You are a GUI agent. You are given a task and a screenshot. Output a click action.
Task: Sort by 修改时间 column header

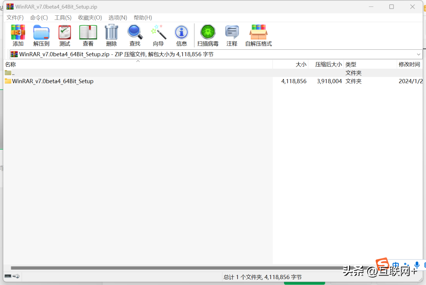tap(410, 64)
